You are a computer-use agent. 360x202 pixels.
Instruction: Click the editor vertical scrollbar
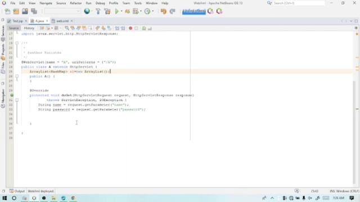(x=354, y=132)
